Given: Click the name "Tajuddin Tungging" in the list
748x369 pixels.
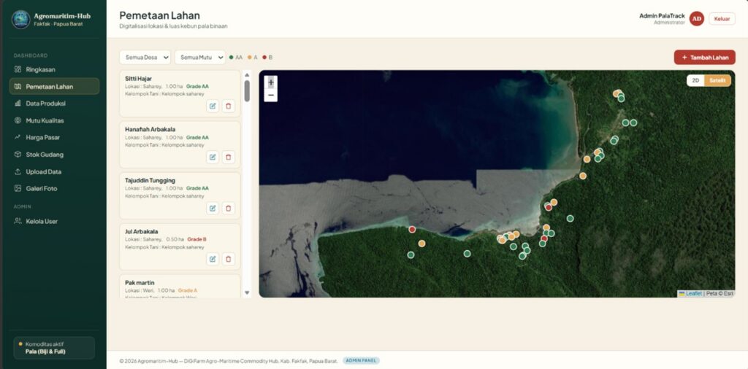Looking at the screenshot, I should pos(150,180).
